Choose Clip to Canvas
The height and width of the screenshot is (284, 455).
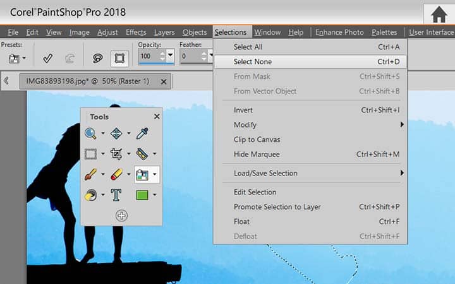tap(310, 139)
